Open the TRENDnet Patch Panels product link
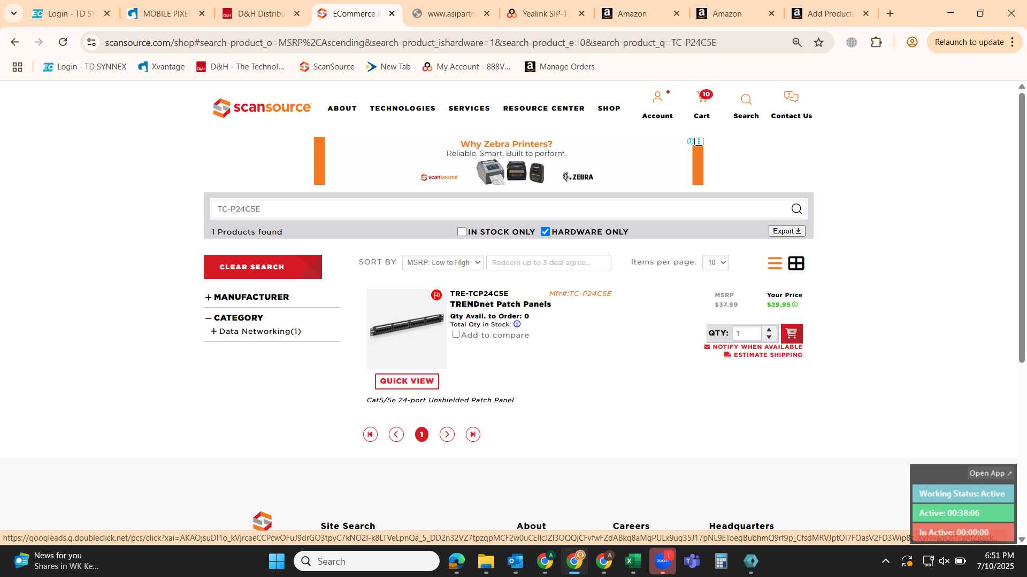This screenshot has height=577, width=1027. click(501, 304)
